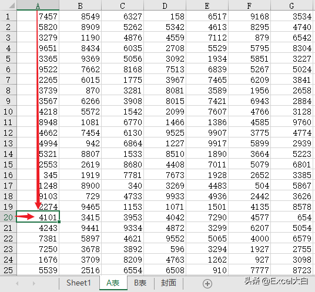Viewport: 315px width, 292px height.
Task: Click cell containing 3841
Action: click(x=292, y=80)
